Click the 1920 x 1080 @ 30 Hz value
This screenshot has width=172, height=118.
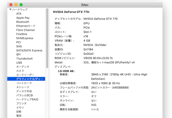tap(106, 83)
